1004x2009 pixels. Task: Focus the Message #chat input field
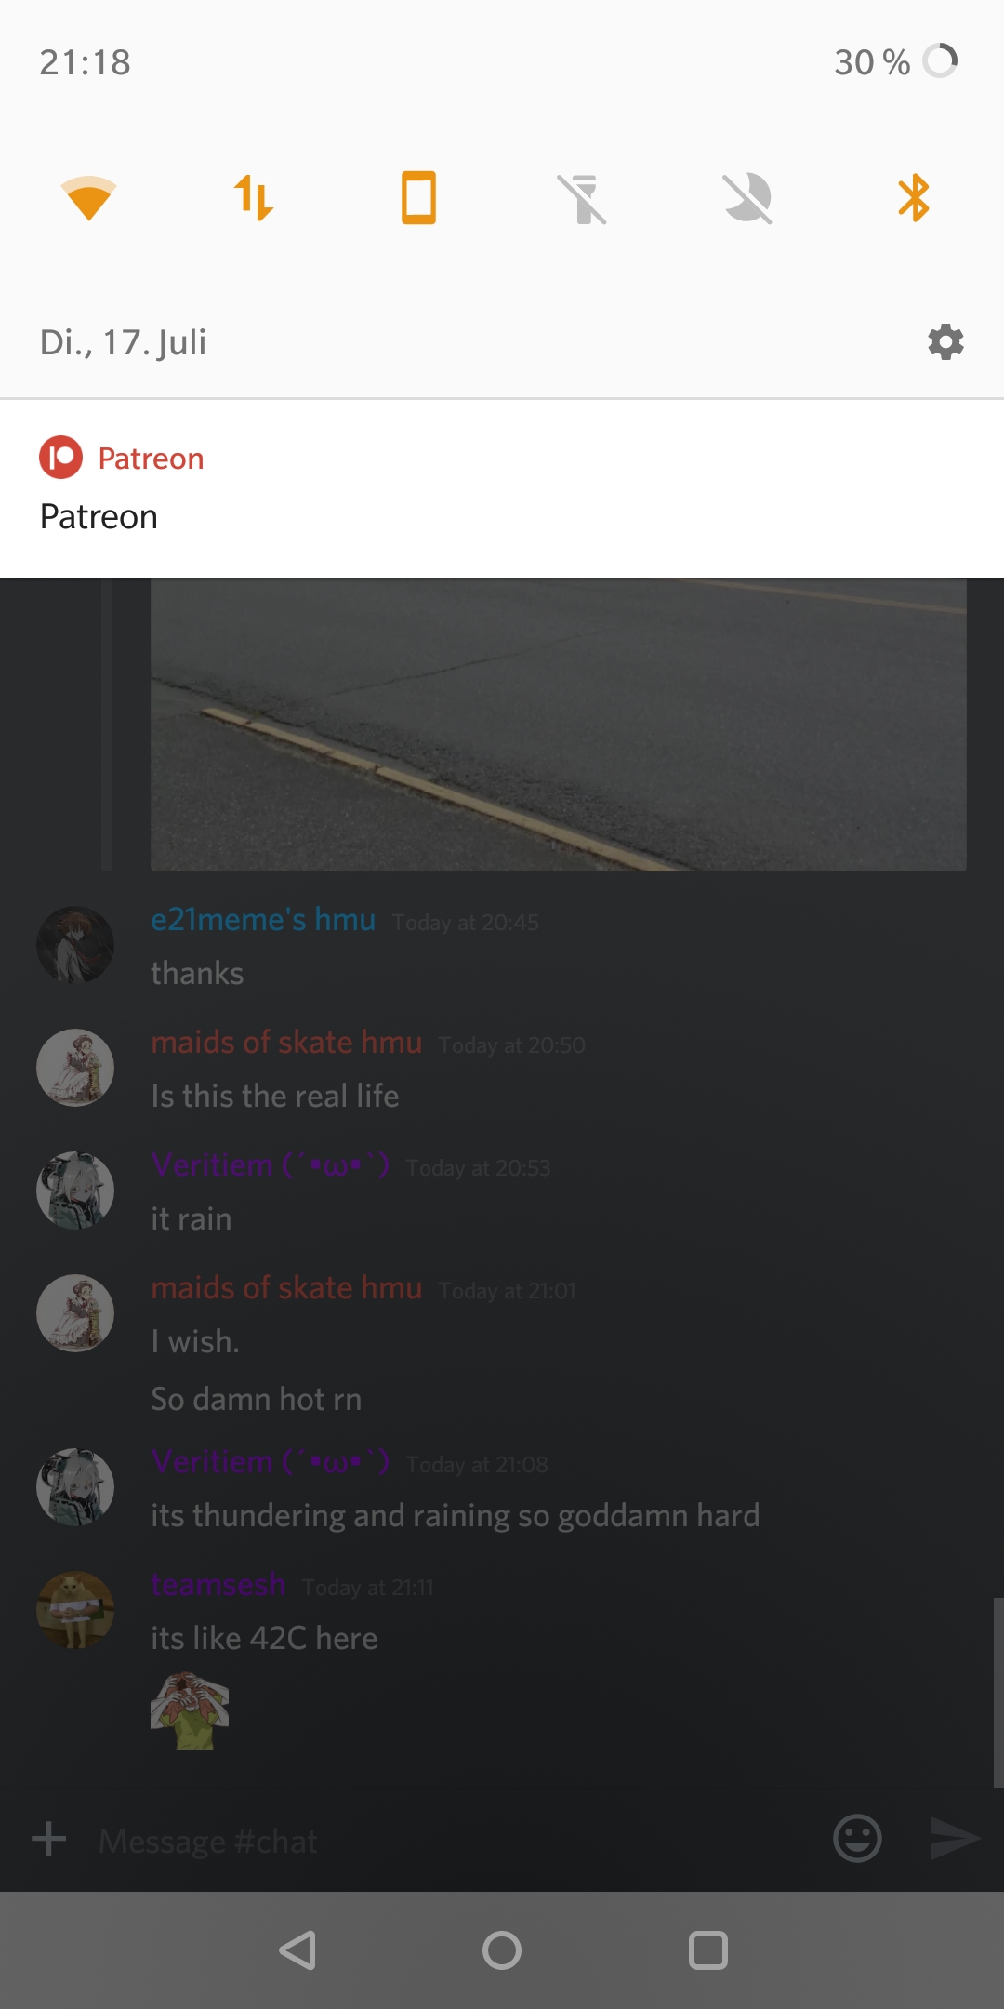click(456, 1841)
